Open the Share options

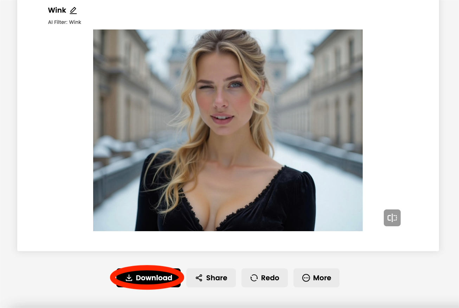211,278
